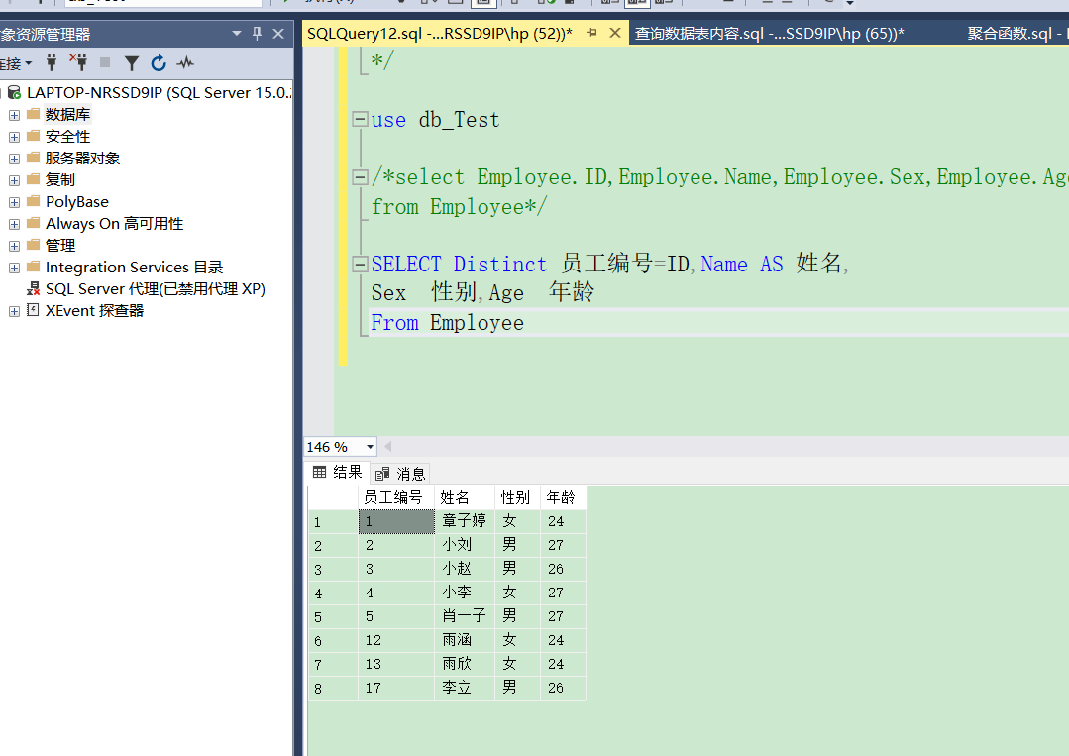Expand the 数据库 folder node
This screenshot has width=1069, height=756.
14,115
